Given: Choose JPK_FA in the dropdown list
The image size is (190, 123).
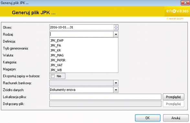Looking at the screenshot, I should (84, 45).
